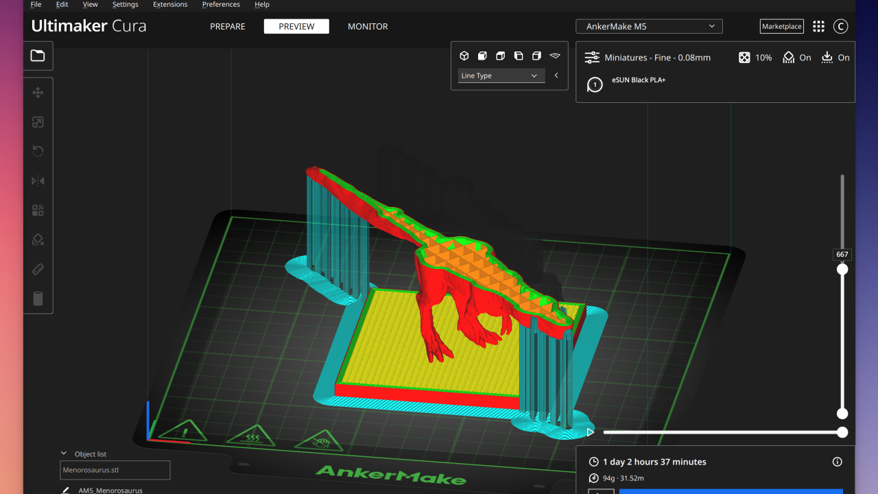Click extruder 1 material icon
This screenshot has height=494, width=878.
point(595,84)
